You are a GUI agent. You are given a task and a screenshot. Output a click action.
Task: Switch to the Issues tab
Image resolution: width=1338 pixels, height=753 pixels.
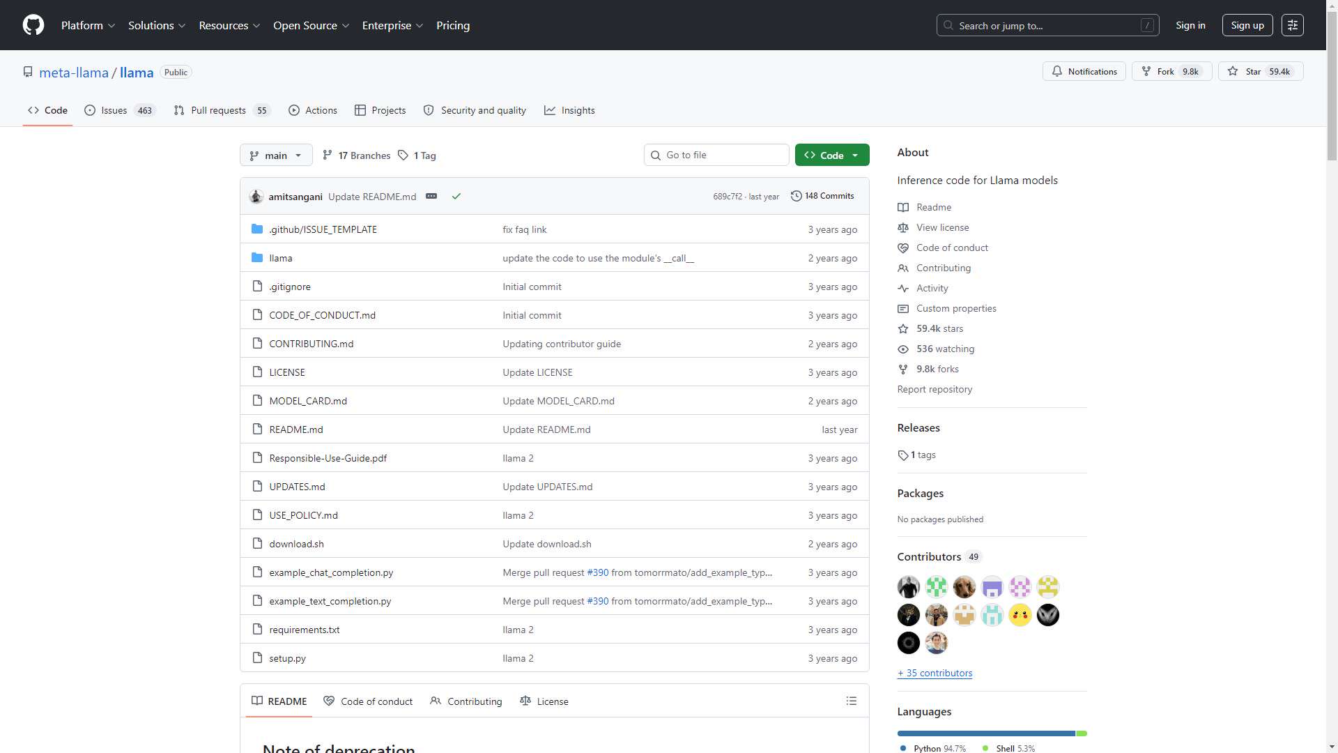point(120,110)
